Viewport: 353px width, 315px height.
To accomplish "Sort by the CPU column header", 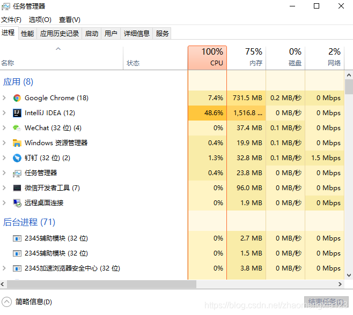I will [x=207, y=58].
